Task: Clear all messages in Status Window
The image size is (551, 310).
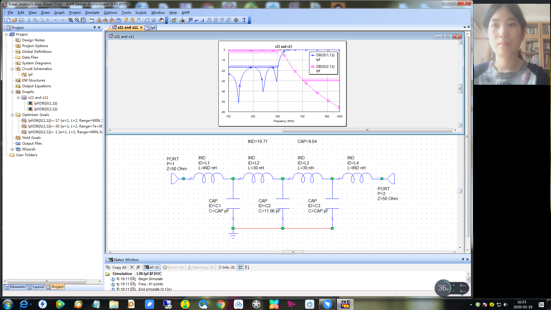Action: coord(138,267)
